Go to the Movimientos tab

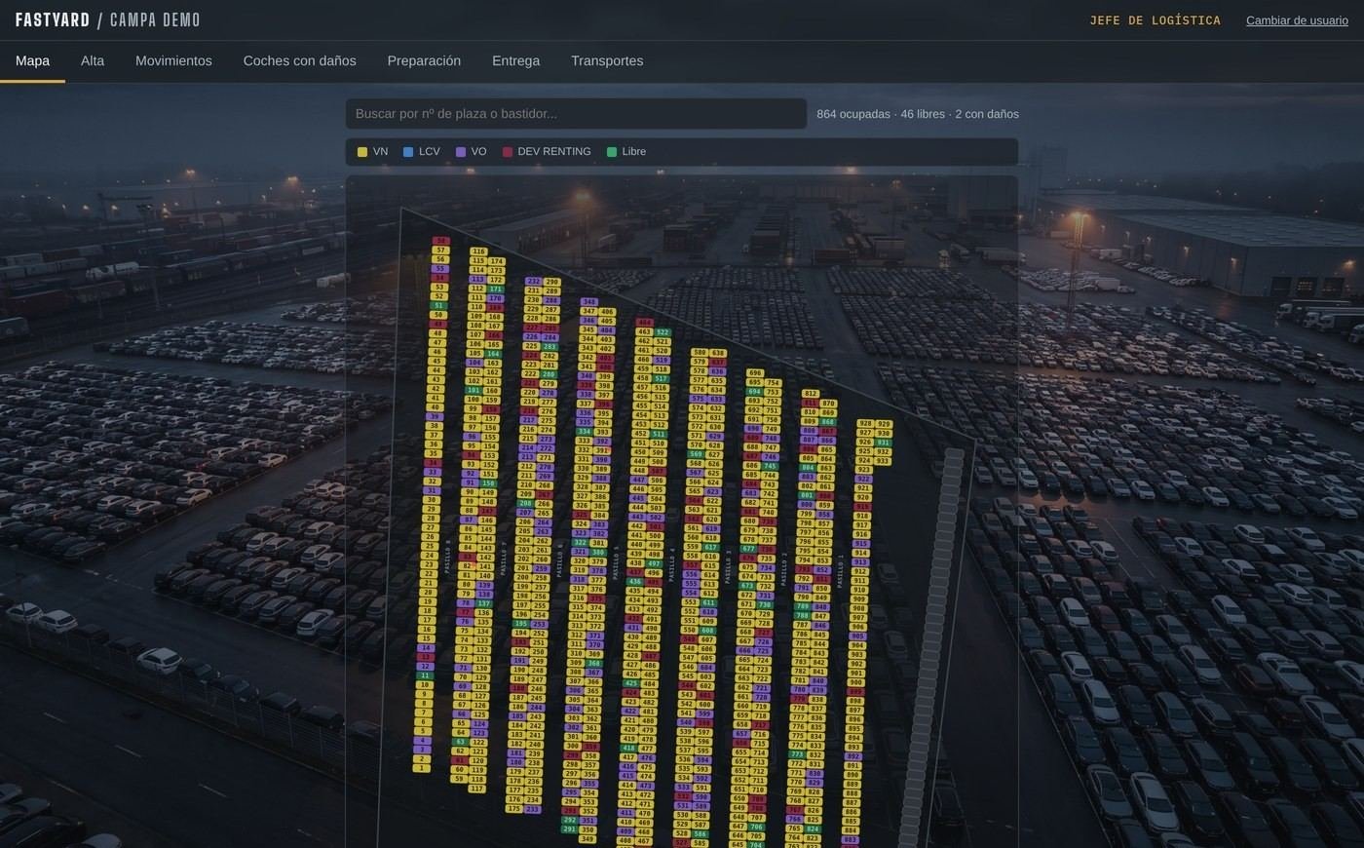click(173, 60)
